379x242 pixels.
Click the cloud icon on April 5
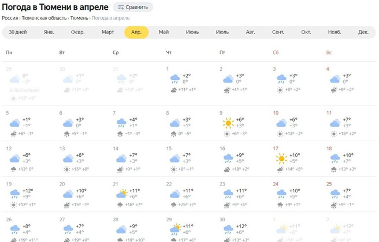(14, 123)
